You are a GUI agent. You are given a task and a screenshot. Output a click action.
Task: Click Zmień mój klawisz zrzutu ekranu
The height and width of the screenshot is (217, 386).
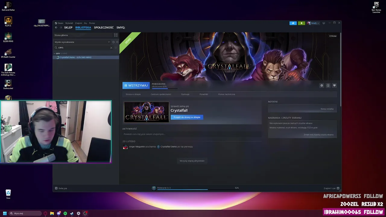tap(318, 135)
